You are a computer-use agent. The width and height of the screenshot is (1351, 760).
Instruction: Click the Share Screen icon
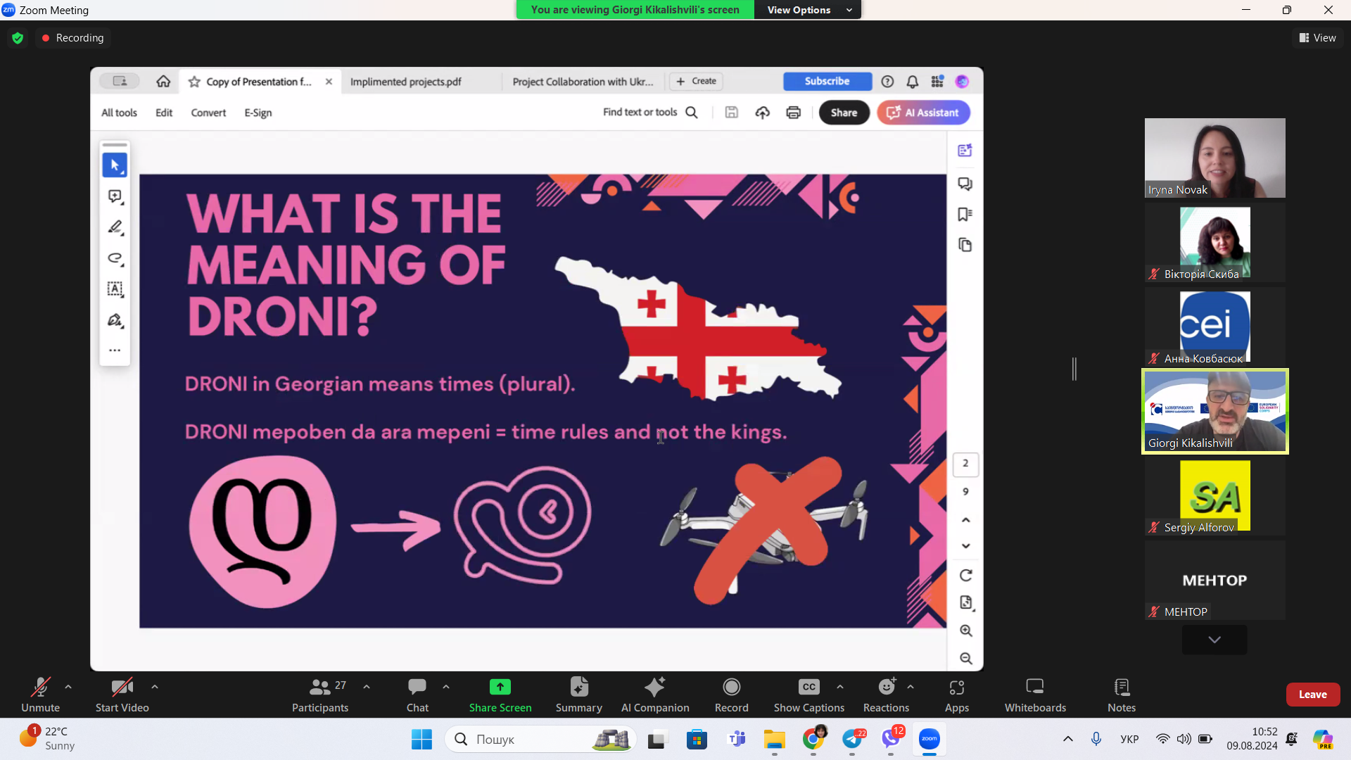(500, 687)
